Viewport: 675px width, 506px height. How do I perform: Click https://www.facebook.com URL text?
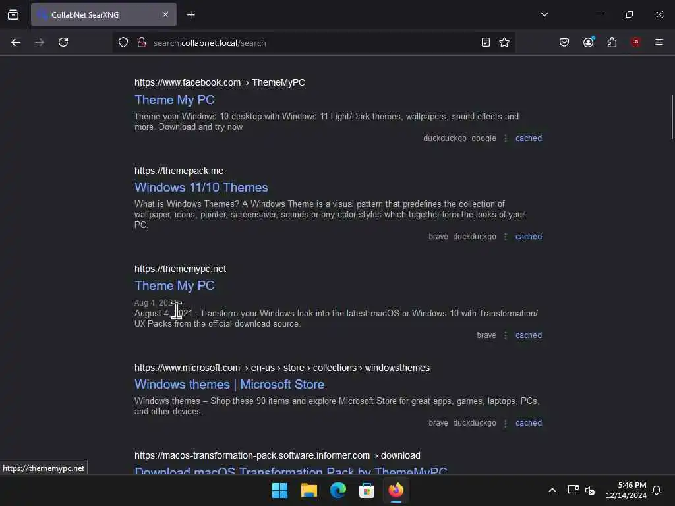187,82
